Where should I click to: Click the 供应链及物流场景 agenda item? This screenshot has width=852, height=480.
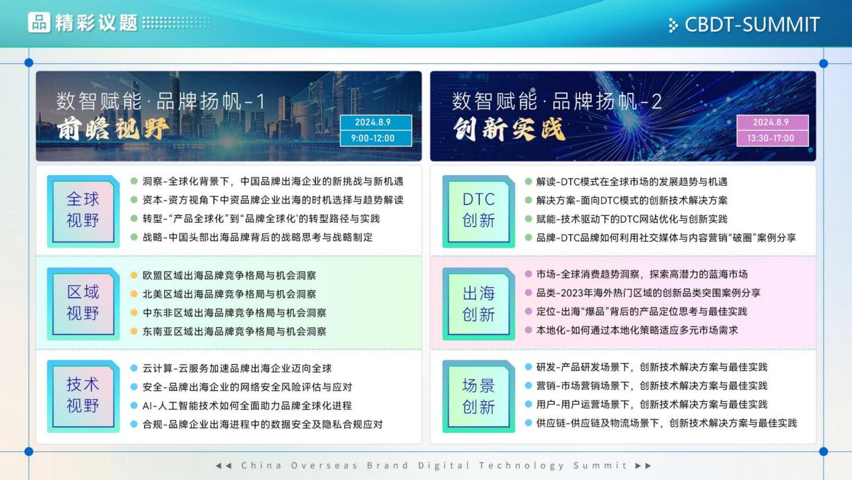coord(666,423)
